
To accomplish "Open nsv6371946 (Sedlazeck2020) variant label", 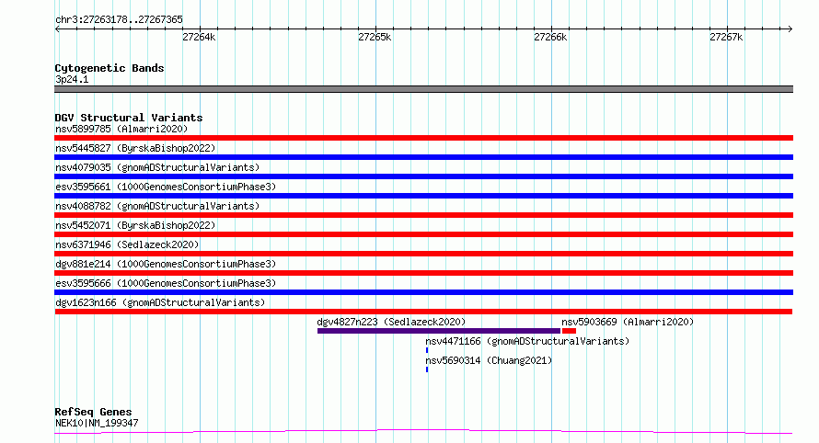I will [x=127, y=244].
